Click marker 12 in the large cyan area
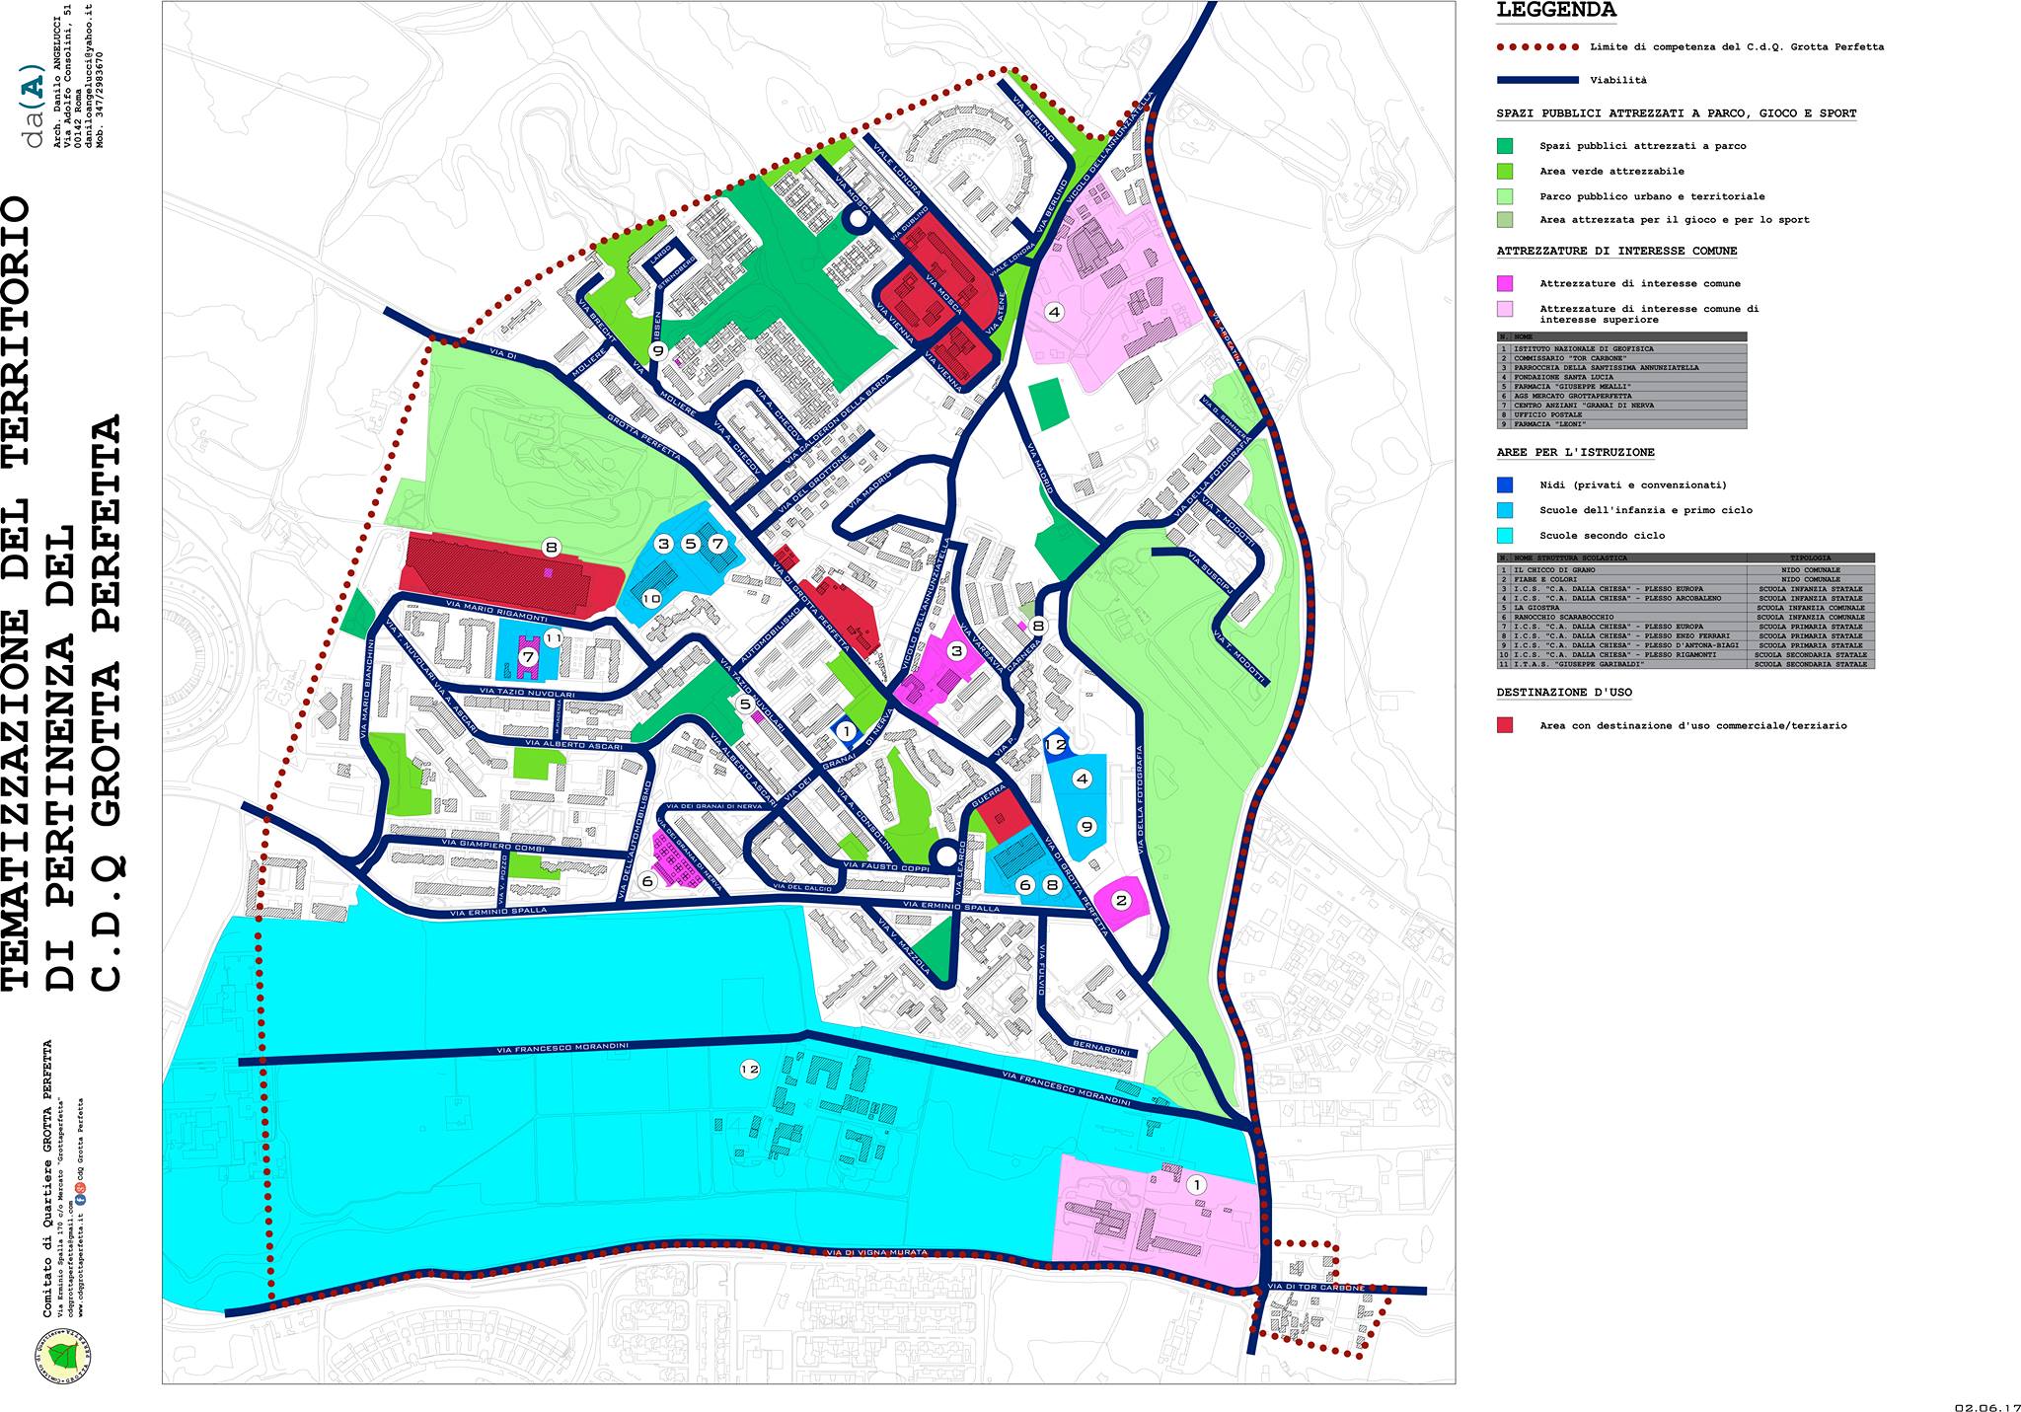Viewport: 2021px width, 1412px height. point(749,1069)
